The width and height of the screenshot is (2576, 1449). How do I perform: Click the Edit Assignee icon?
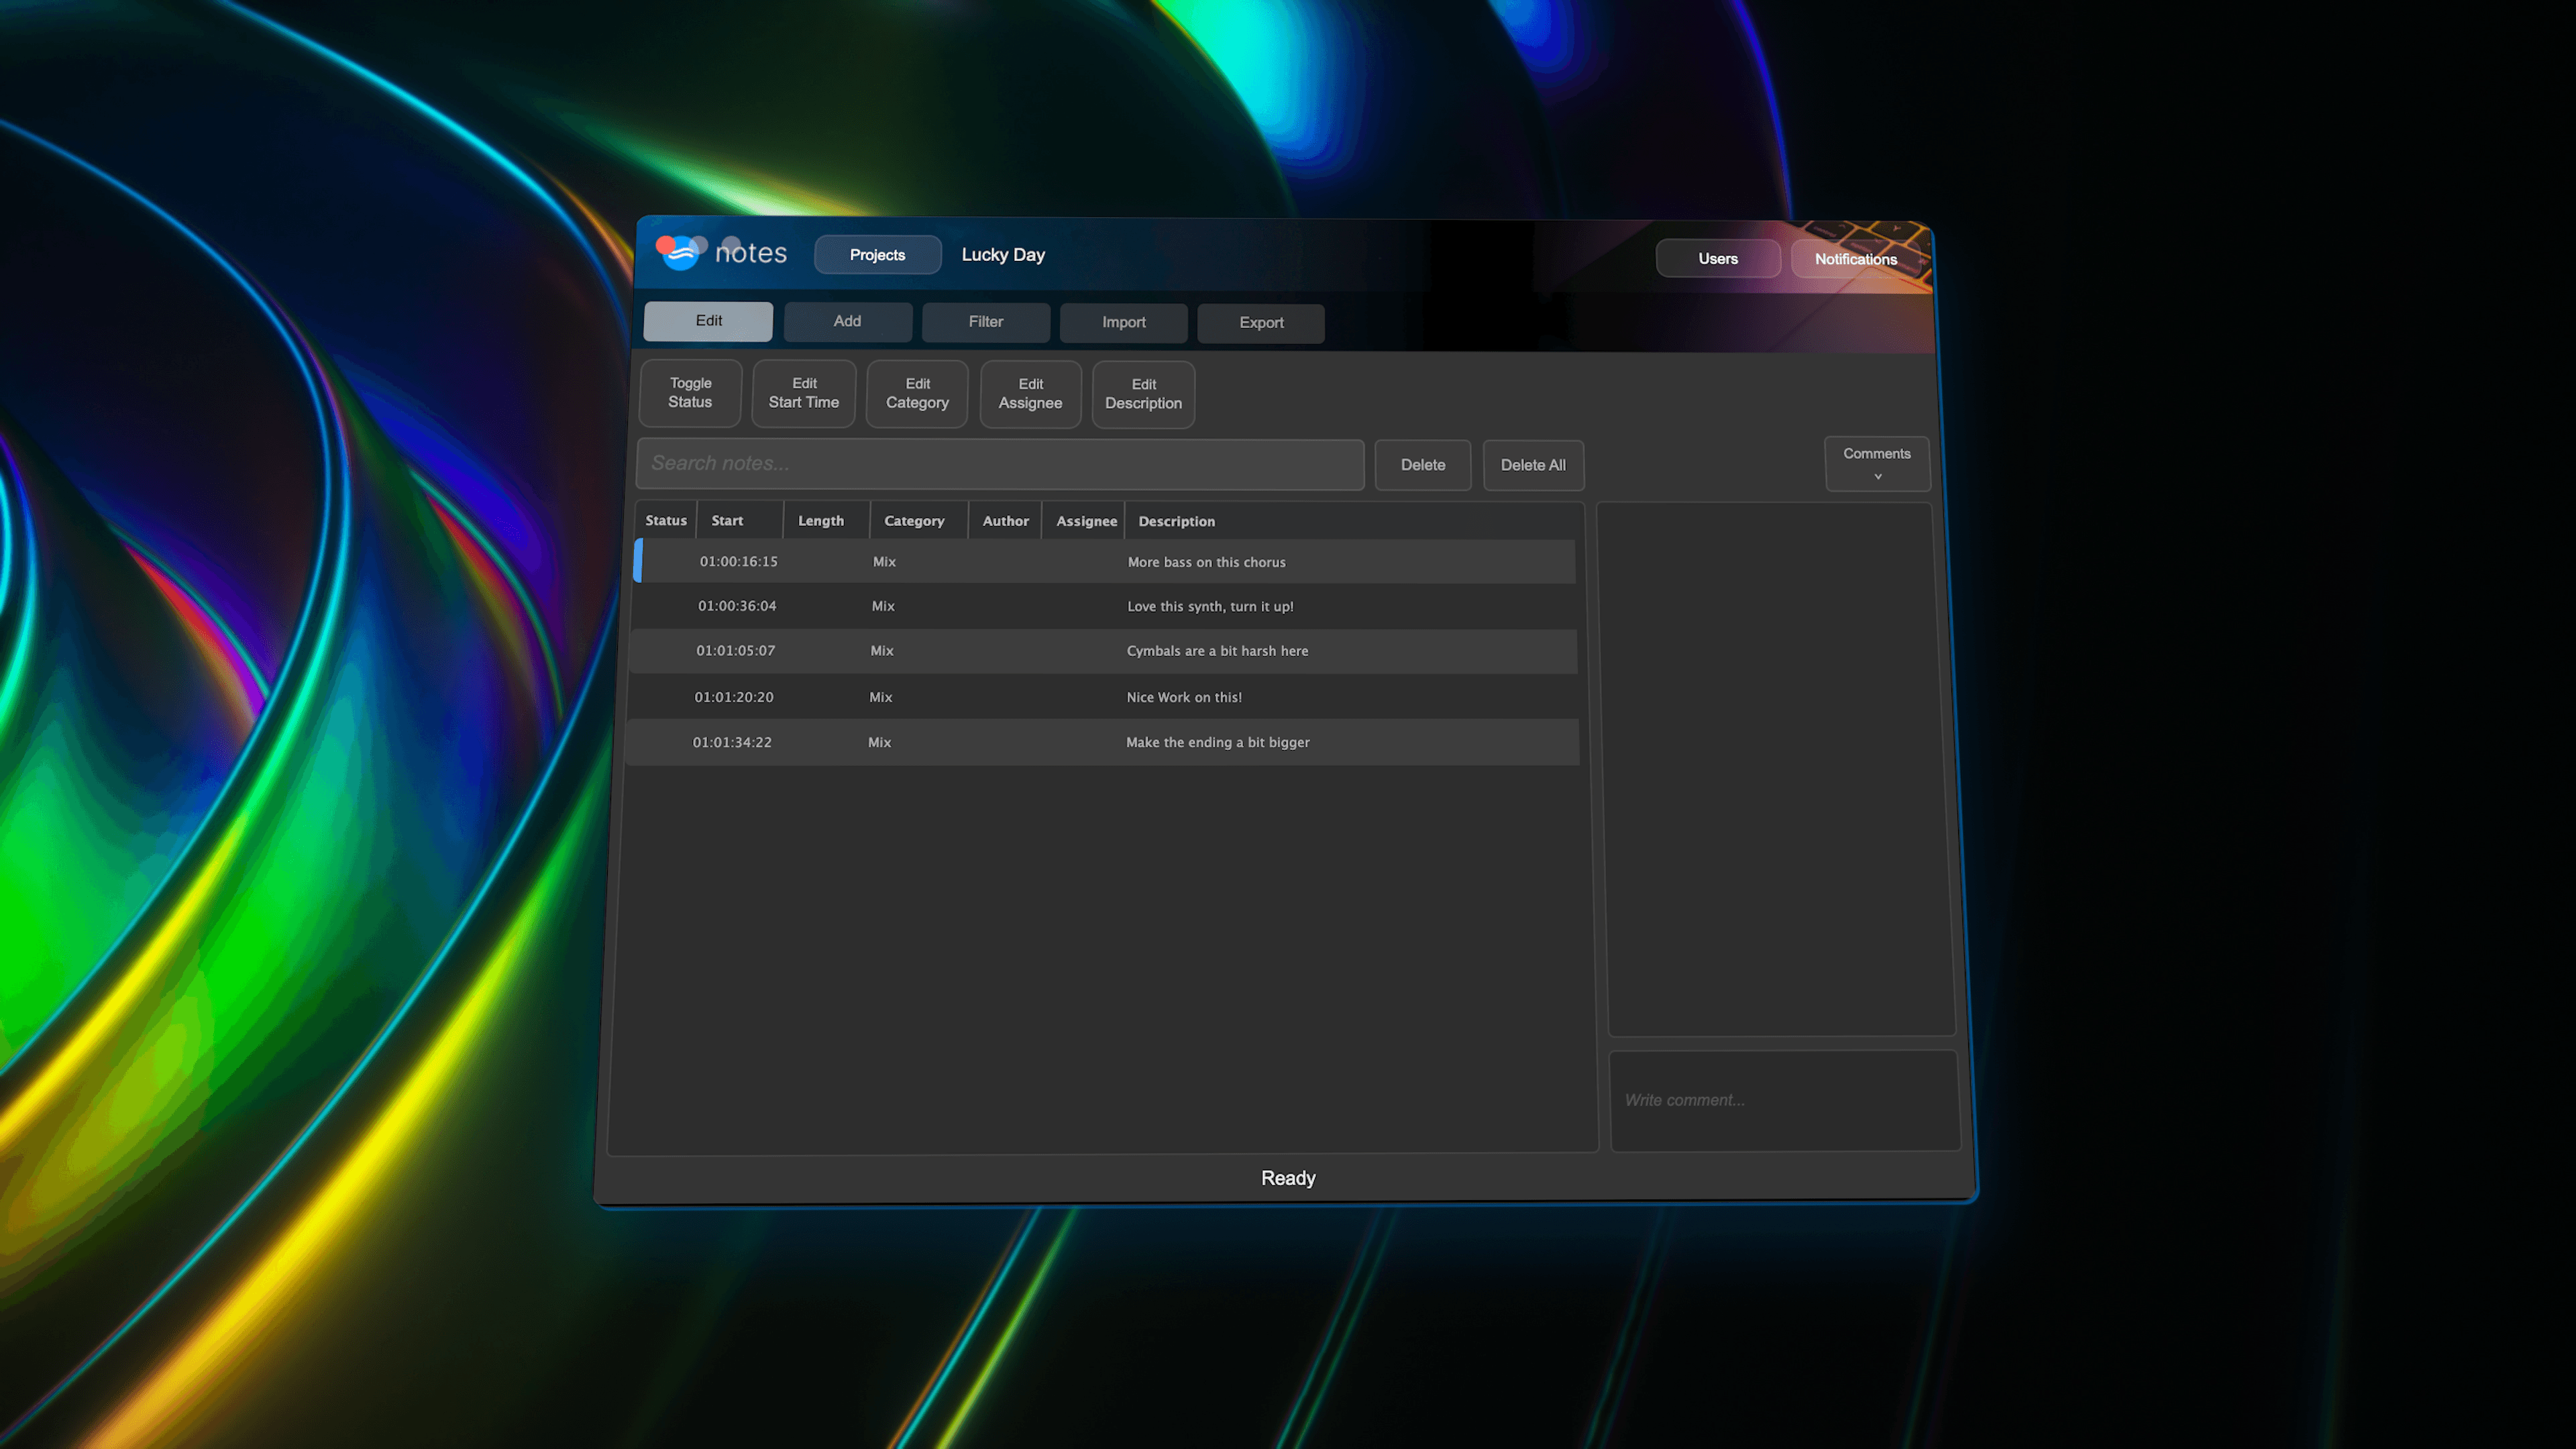click(x=1030, y=392)
